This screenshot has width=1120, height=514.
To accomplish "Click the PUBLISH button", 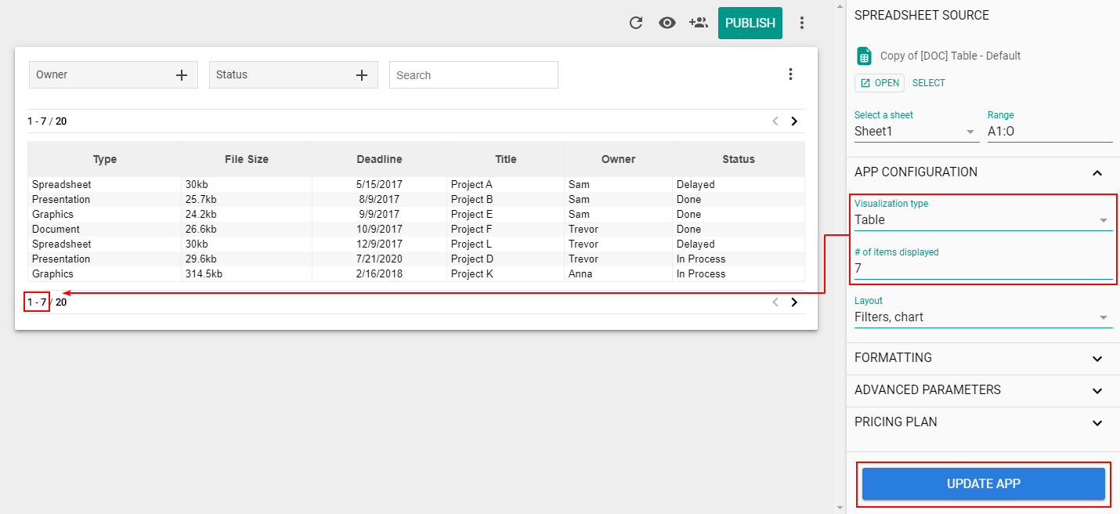I will click(750, 23).
